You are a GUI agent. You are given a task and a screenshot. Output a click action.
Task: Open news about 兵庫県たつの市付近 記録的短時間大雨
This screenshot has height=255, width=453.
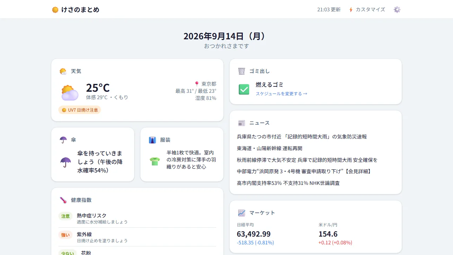[302, 137]
